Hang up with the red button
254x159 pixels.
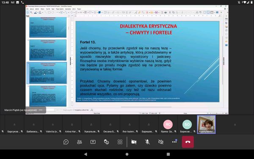(188, 142)
